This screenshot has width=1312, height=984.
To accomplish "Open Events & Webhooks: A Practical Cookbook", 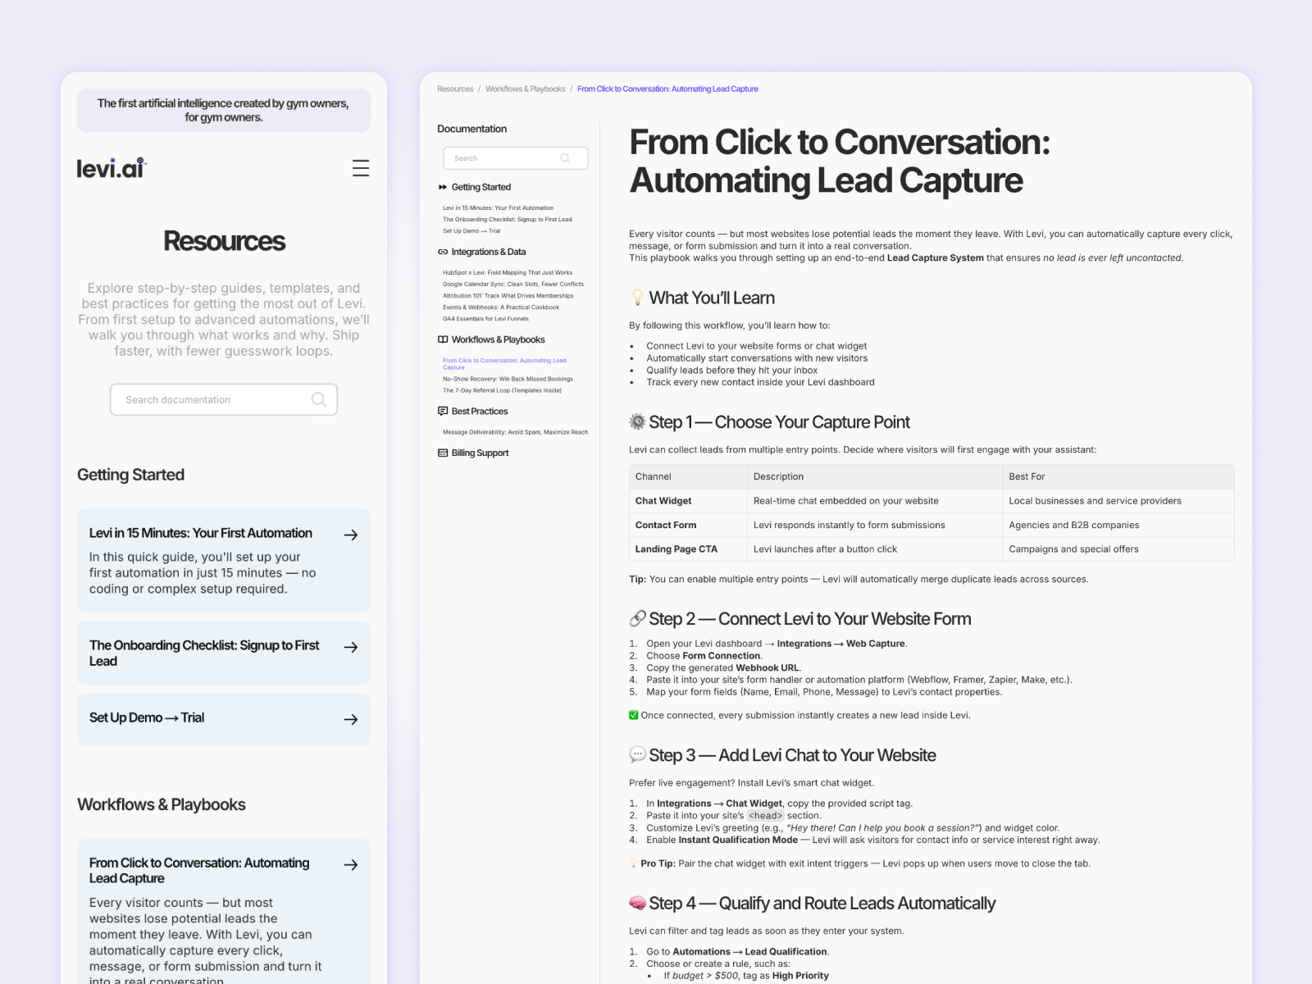I will point(501,307).
